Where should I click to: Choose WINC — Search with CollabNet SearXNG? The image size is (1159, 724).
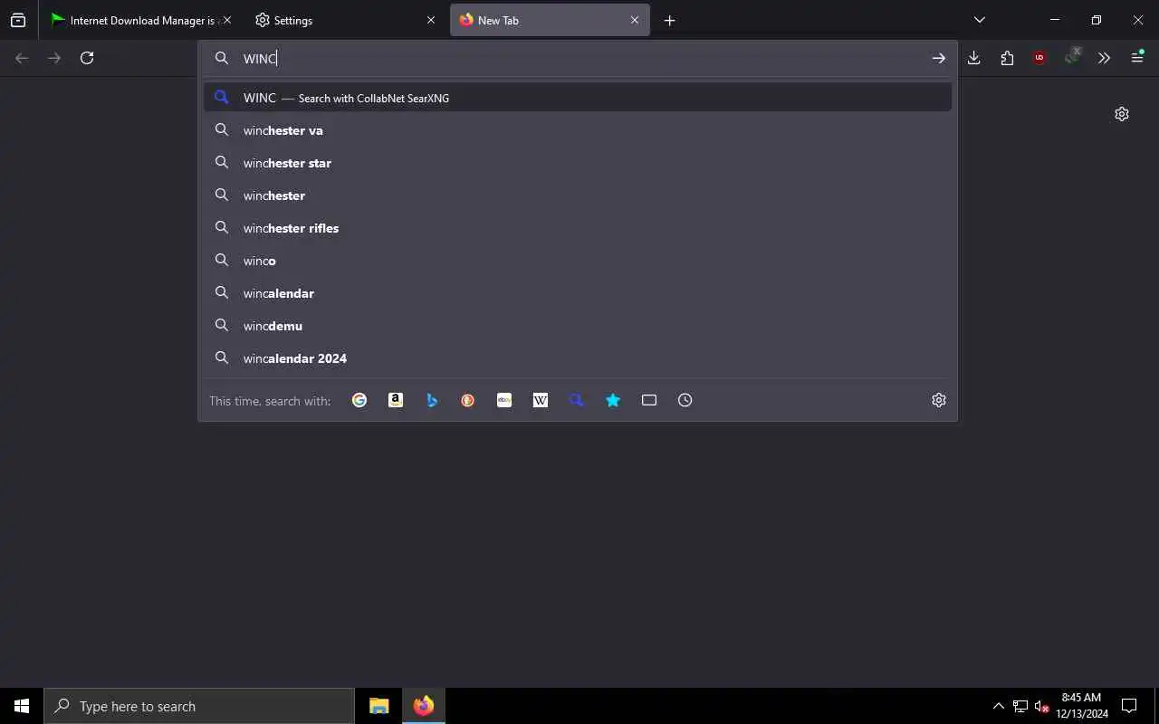pos(578,98)
